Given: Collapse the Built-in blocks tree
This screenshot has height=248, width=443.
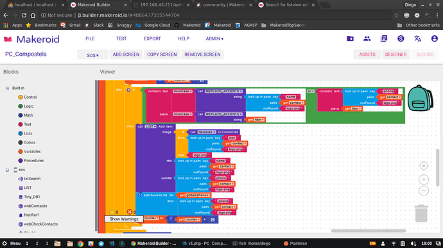Looking at the screenshot, I should 7,88.
